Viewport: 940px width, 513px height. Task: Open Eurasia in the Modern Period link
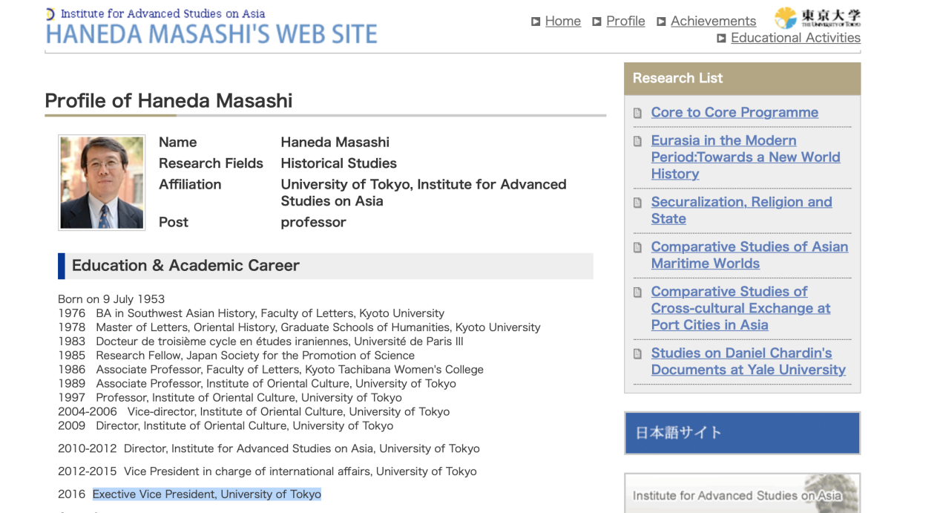click(x=746, y=157)
